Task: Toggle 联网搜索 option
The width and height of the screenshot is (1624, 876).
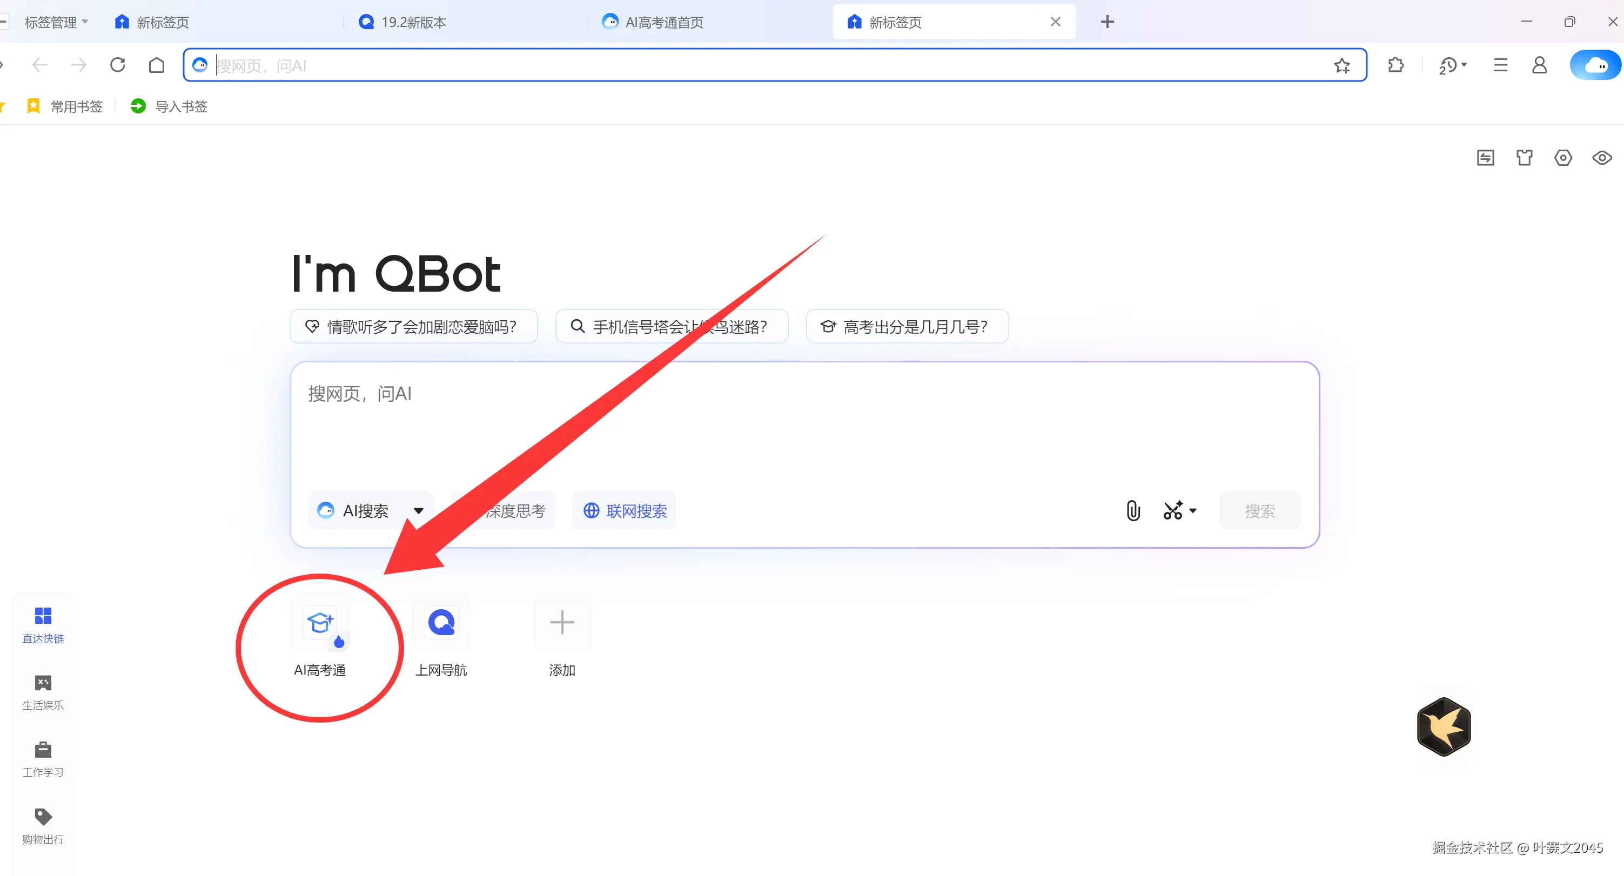Action: coord(624,510)
